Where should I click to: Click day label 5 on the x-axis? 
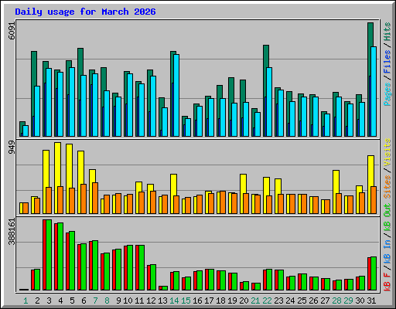point(72,301)
